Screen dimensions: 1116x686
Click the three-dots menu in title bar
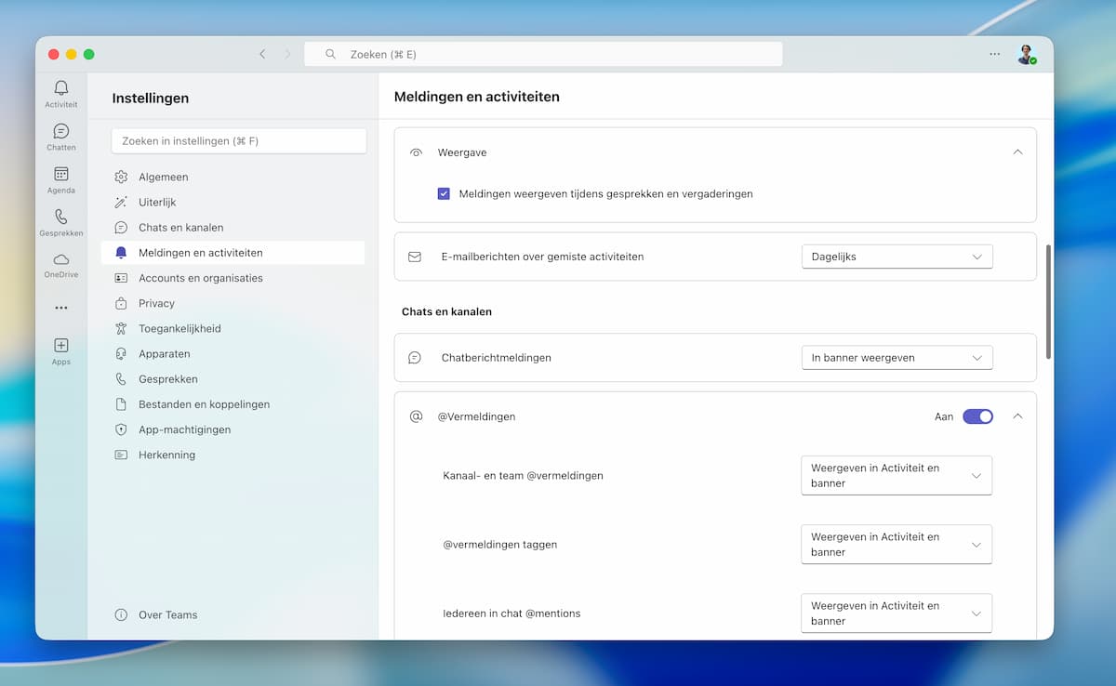point(995,55)
